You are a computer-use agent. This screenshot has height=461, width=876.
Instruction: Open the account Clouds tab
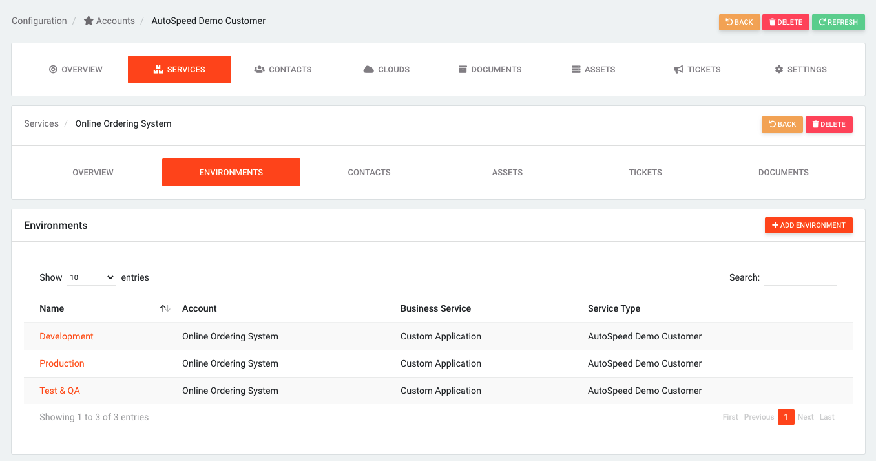coord(386,69)
